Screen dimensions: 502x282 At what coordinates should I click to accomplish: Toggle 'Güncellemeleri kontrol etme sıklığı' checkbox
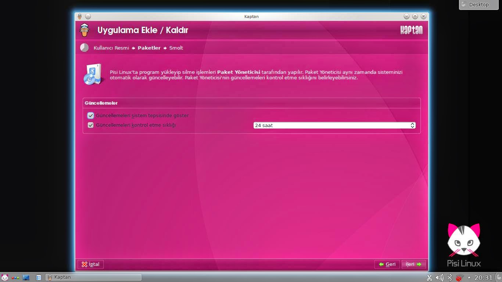91,125
